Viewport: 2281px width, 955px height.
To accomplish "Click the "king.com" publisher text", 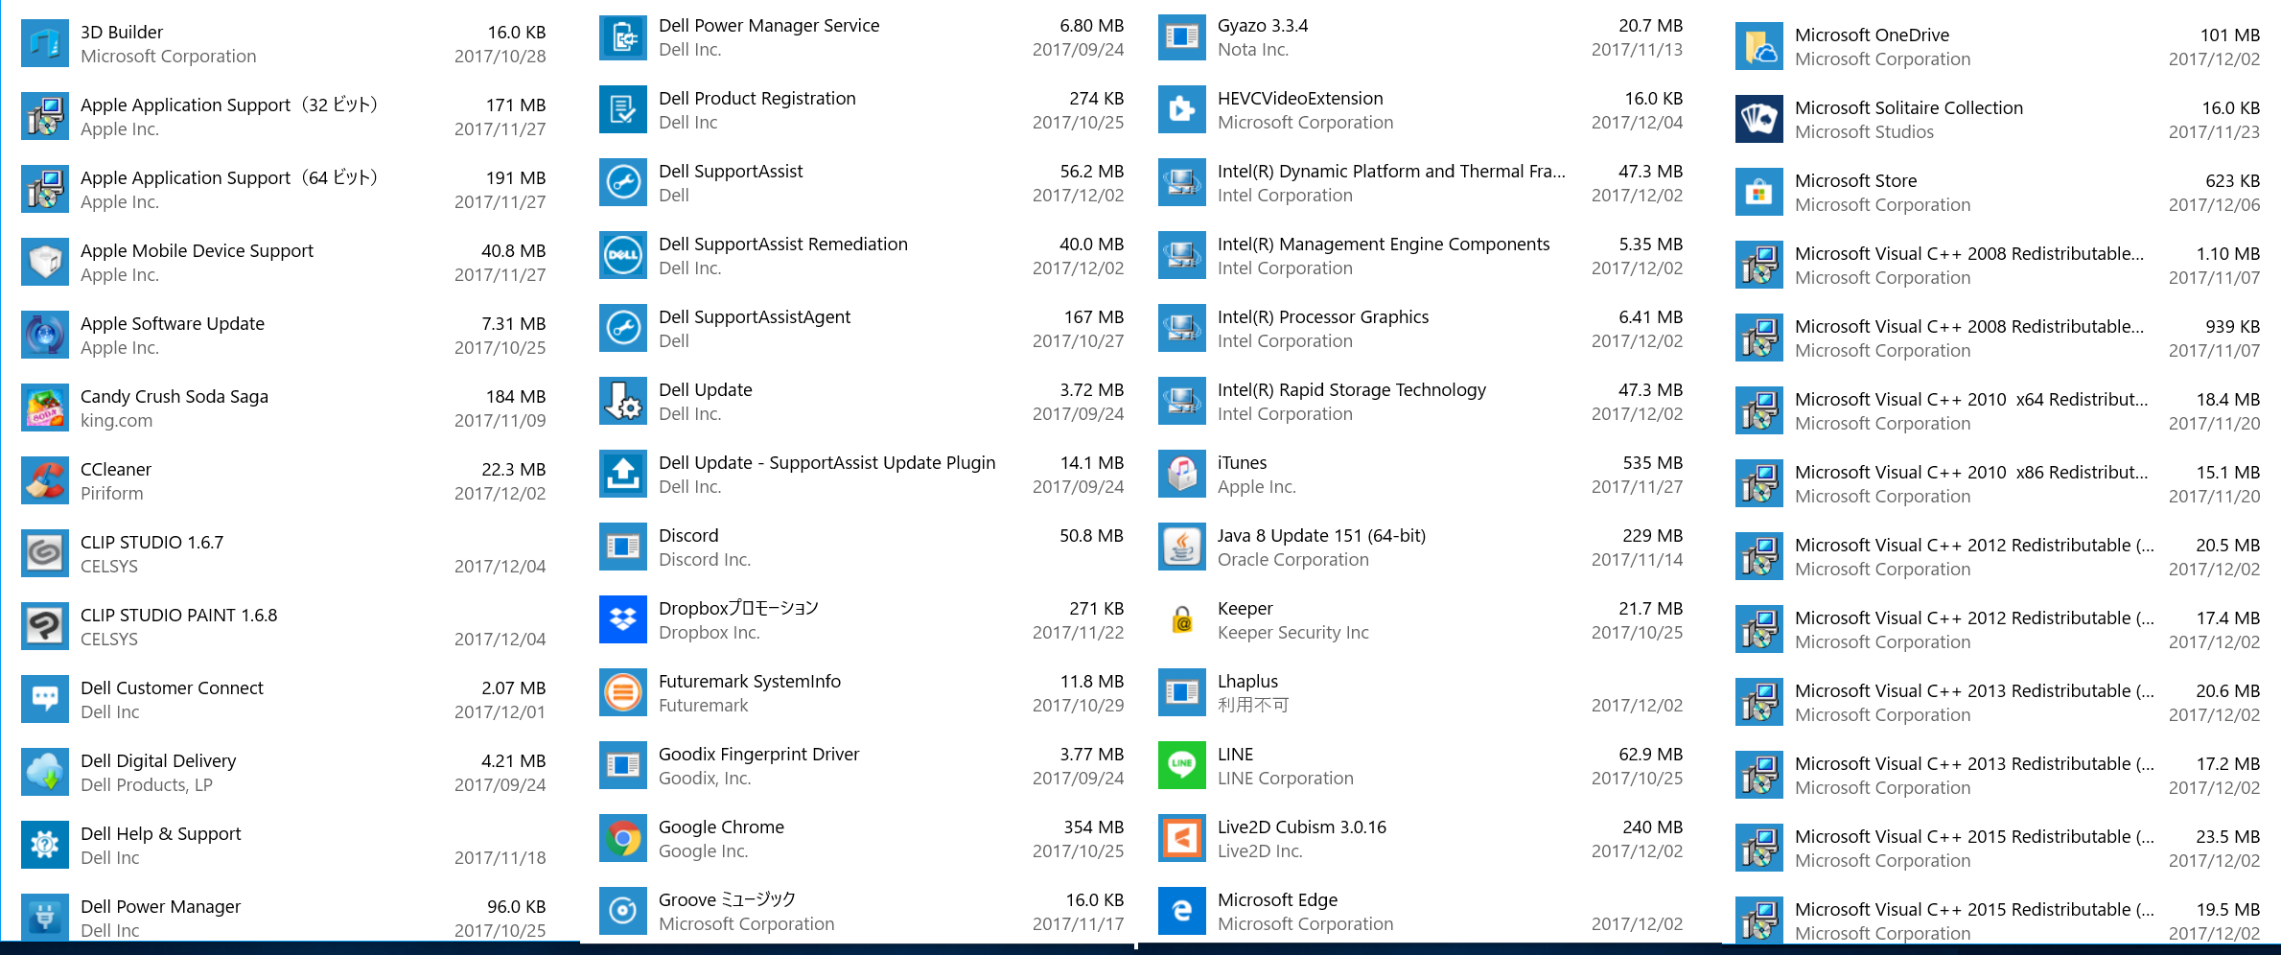I will click(x=116, y=421).
